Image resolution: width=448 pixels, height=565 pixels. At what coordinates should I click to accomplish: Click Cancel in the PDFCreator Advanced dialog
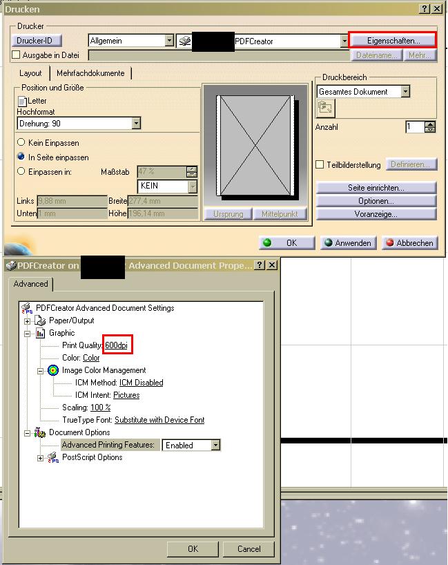pyautogui.click(x=249, y=549)
